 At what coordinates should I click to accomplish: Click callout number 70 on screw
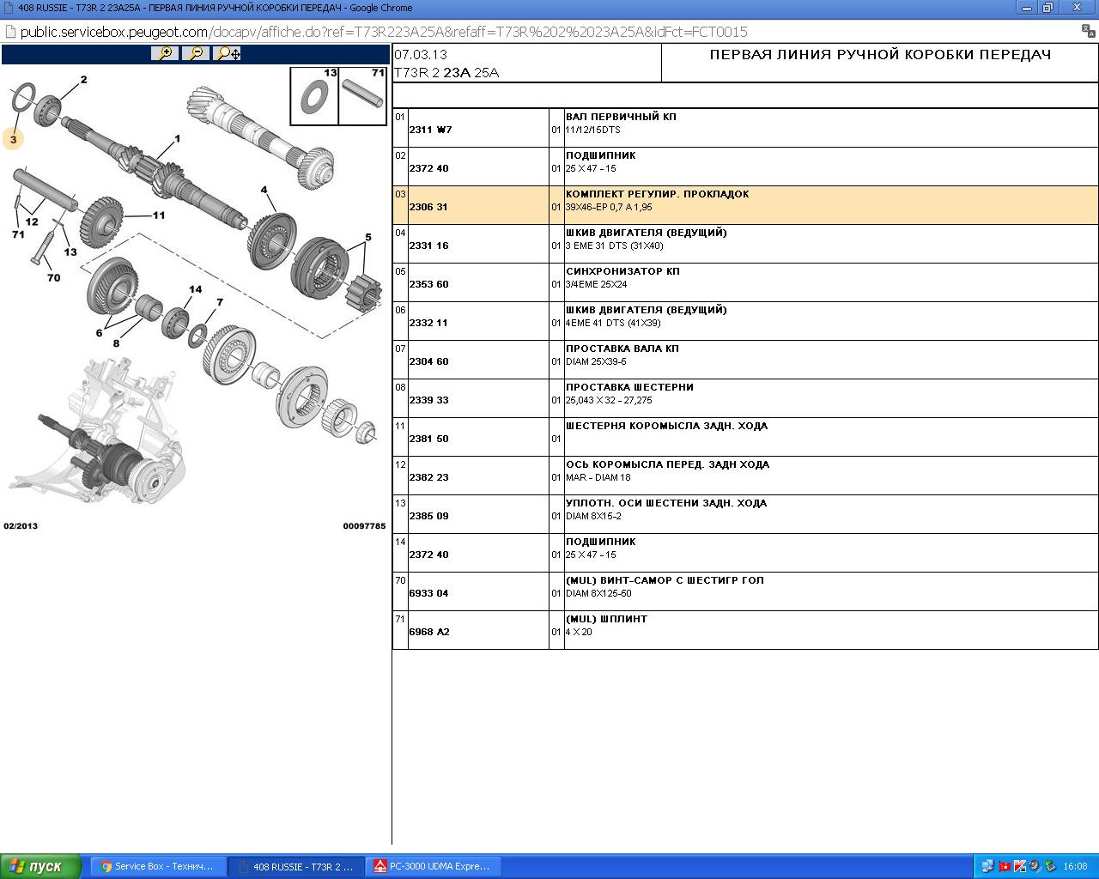pyautogui.click(x=53, y=277)
